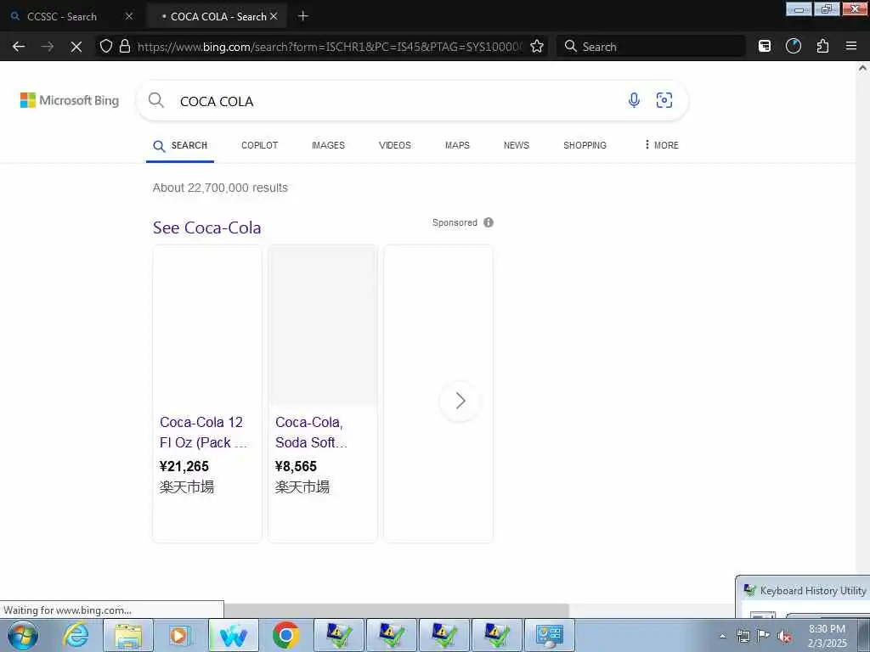Open the IMAGES results tab
Viewport: 870px width, 652px height.
click(328, 145)
